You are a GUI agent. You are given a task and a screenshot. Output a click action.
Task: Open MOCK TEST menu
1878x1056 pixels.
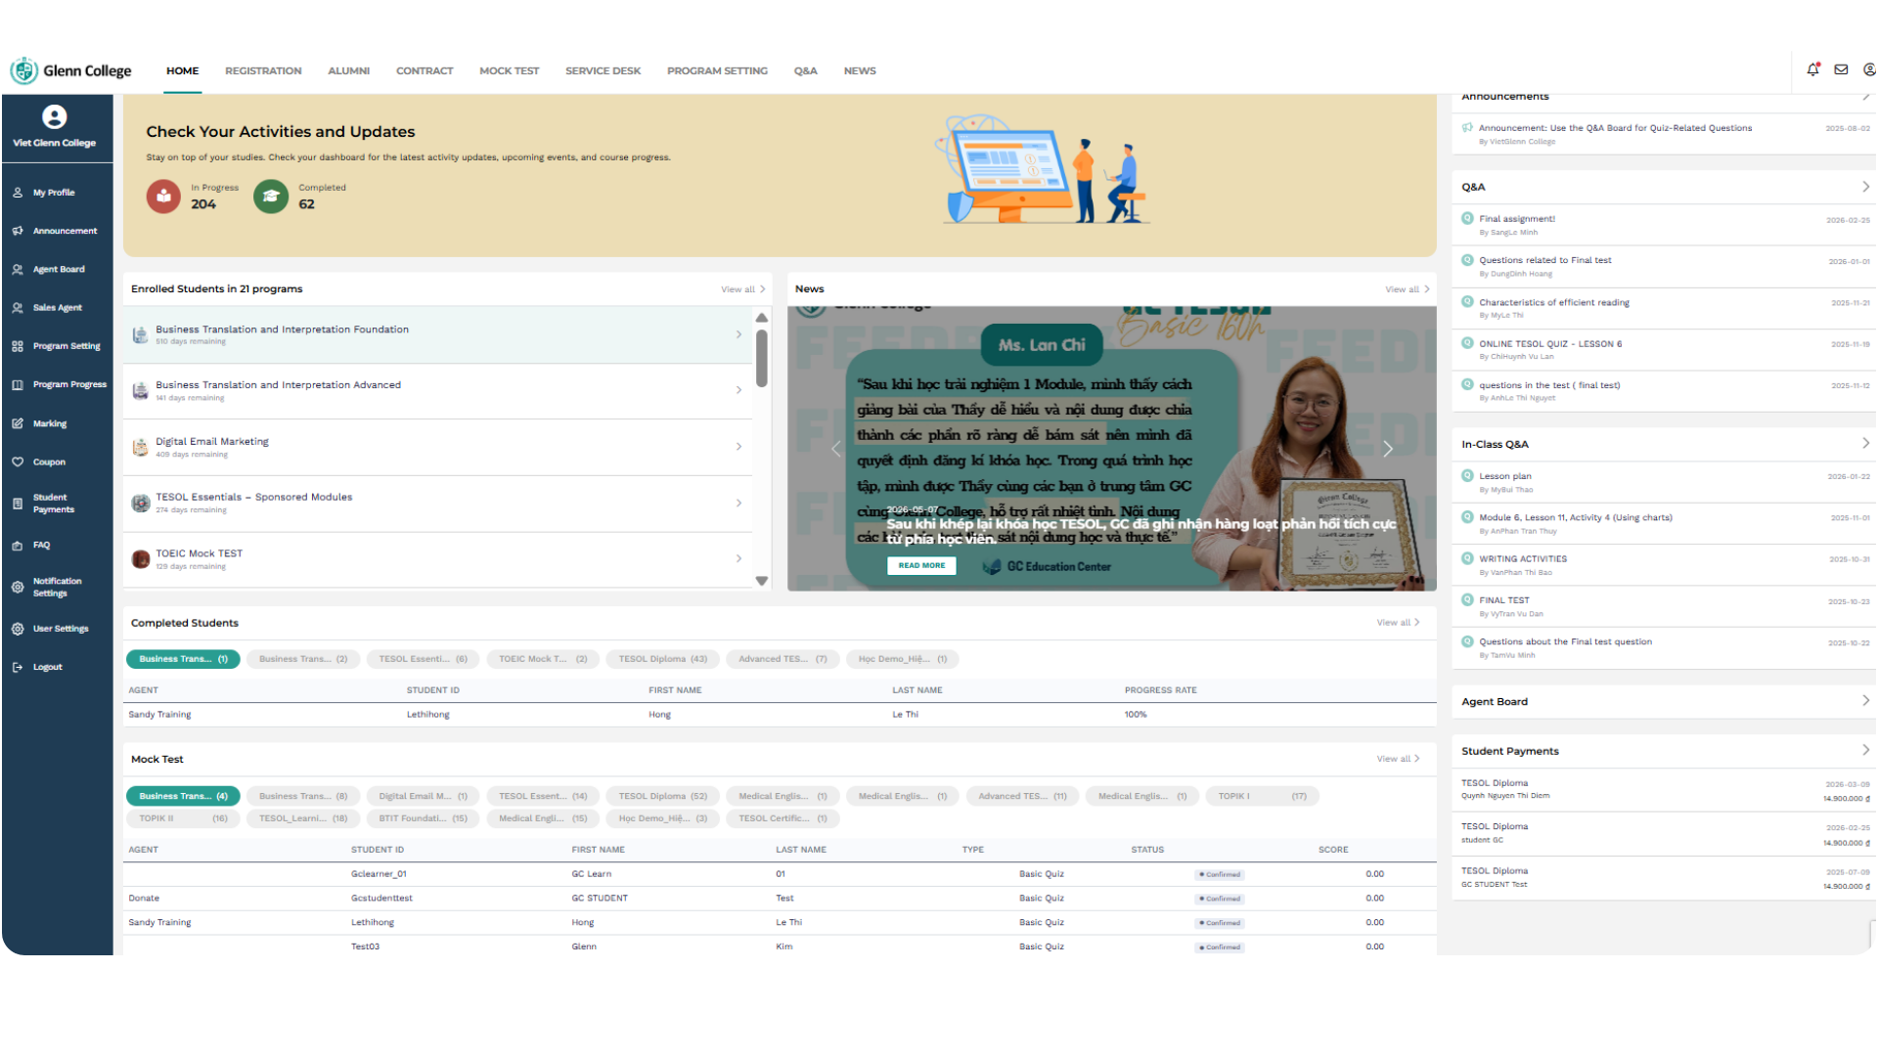tap(509, 71)
